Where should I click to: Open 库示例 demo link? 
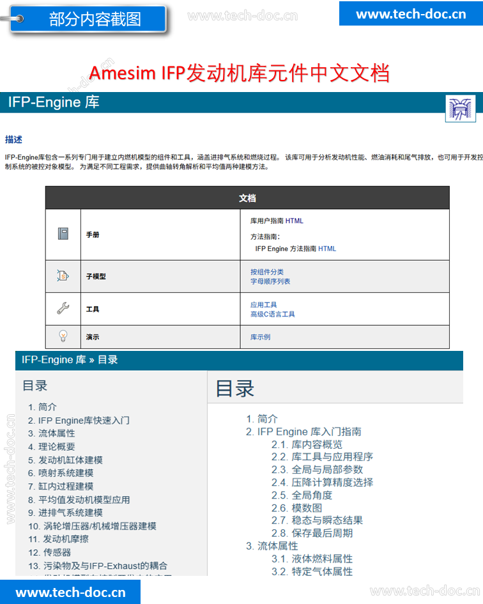pos(261,337)
